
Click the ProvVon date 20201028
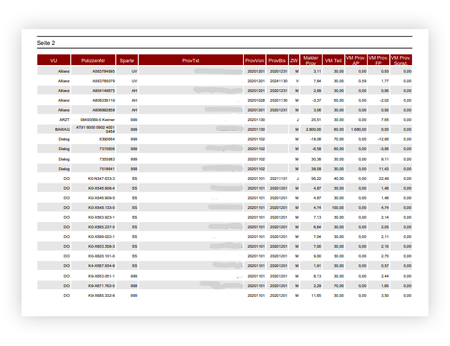[x=256, y=100]
